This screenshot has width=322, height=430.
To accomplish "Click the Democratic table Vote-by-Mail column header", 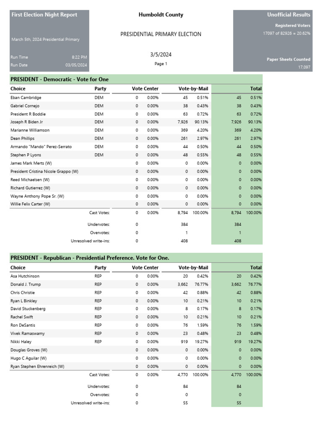I will coord(193,89).
